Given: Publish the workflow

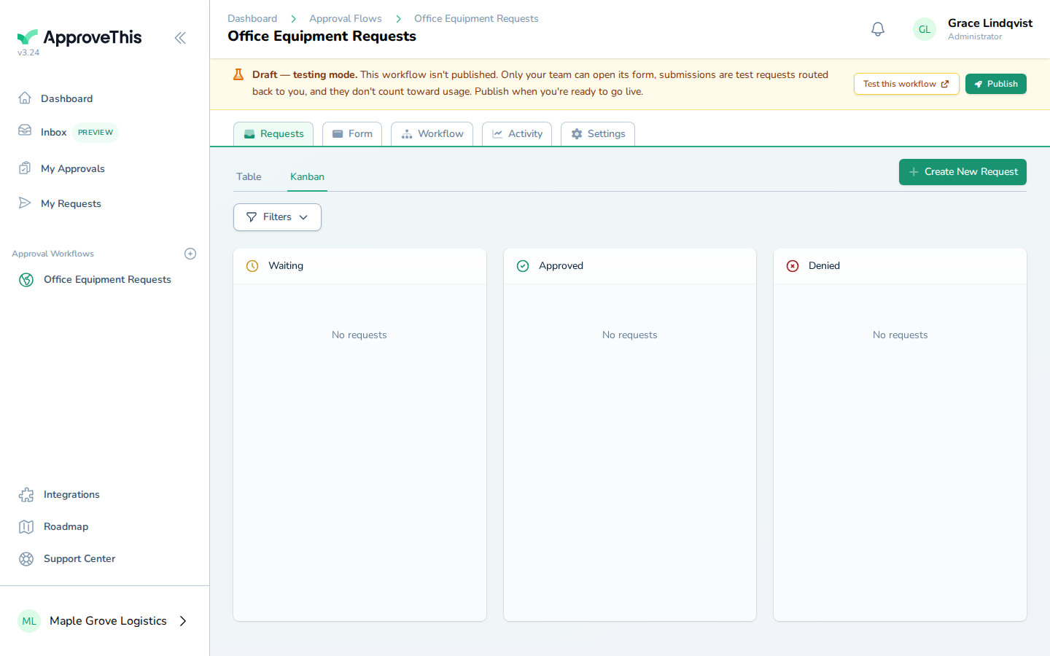Looking at the screenshot, I should (996, 84).
